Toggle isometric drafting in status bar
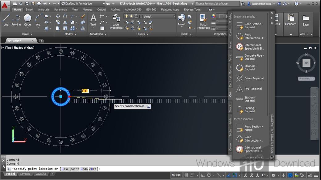Viewport: 321px width, 180px height. [x=219, y=175]
